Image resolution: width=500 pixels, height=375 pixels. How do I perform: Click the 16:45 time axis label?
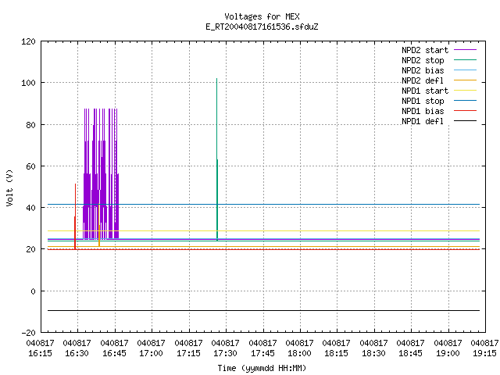(x=114, y=353)
